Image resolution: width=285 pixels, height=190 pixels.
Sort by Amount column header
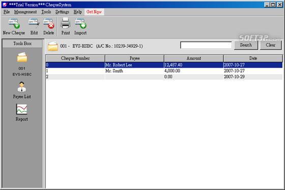click(194, 58)
